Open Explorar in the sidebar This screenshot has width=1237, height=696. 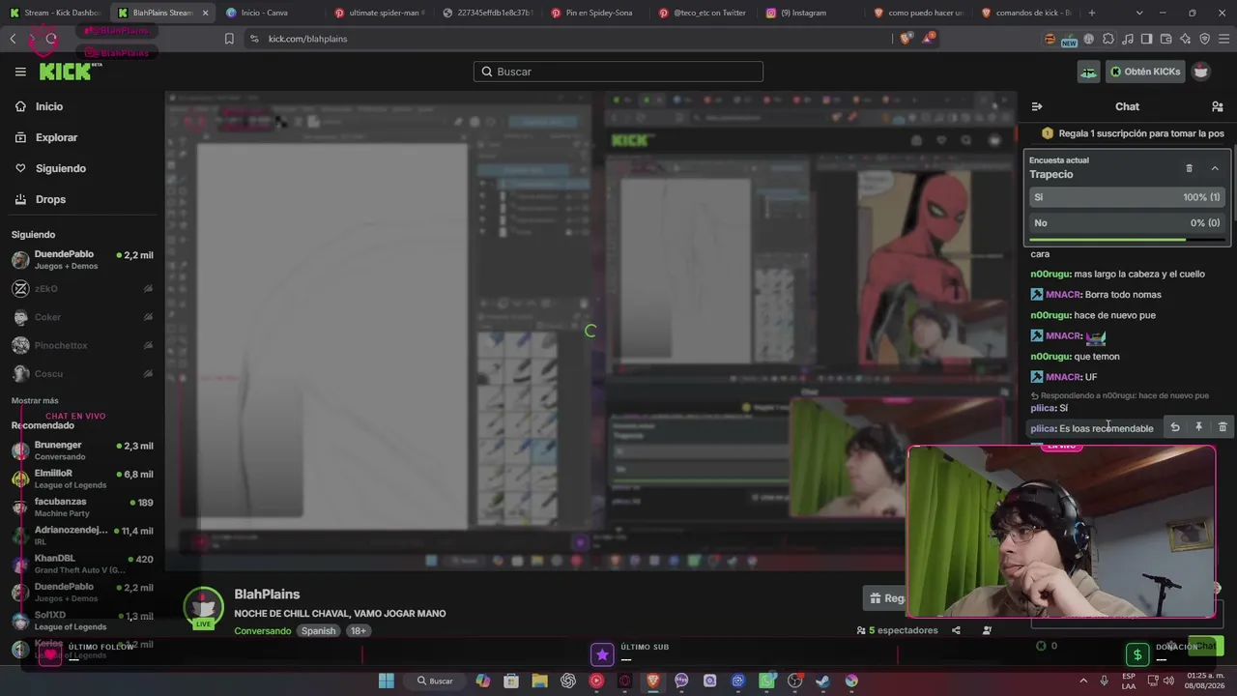click(56, 137)
